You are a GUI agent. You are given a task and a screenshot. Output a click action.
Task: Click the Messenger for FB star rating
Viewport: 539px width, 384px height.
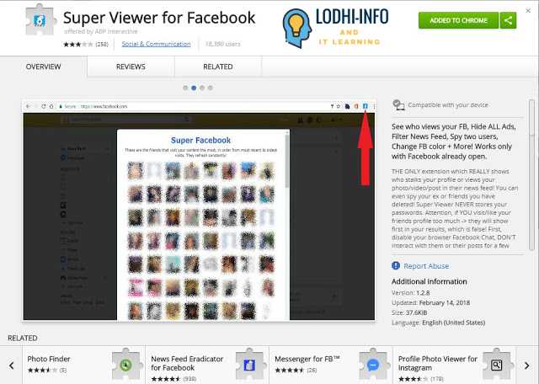290,371
